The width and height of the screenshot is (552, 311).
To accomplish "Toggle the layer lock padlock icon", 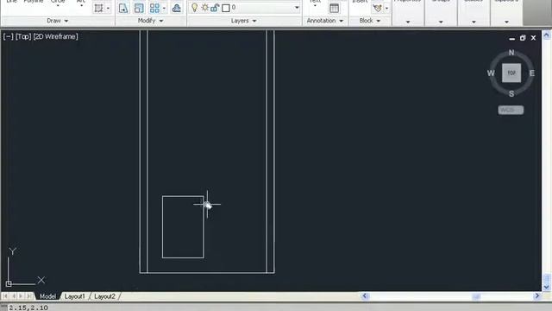I will pyautogui.click(x=215, y=8).
